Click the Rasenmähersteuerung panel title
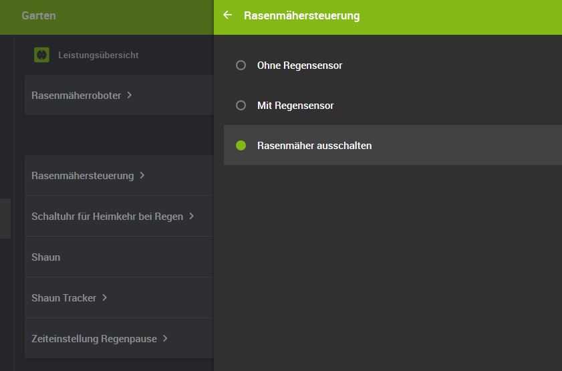562x371 pixels. (x=302, y=15)
